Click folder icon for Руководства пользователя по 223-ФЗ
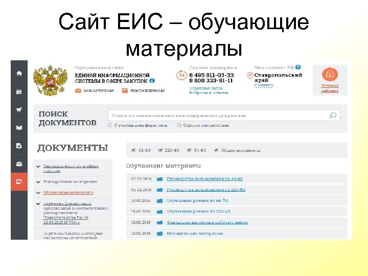Image resolution: width=368 pixels, height=276 pixels. 159,190
